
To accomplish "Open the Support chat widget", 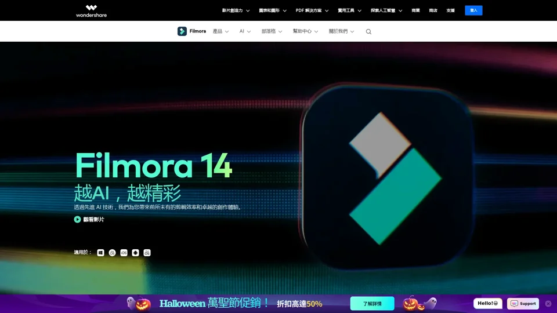I will point(523,304).
